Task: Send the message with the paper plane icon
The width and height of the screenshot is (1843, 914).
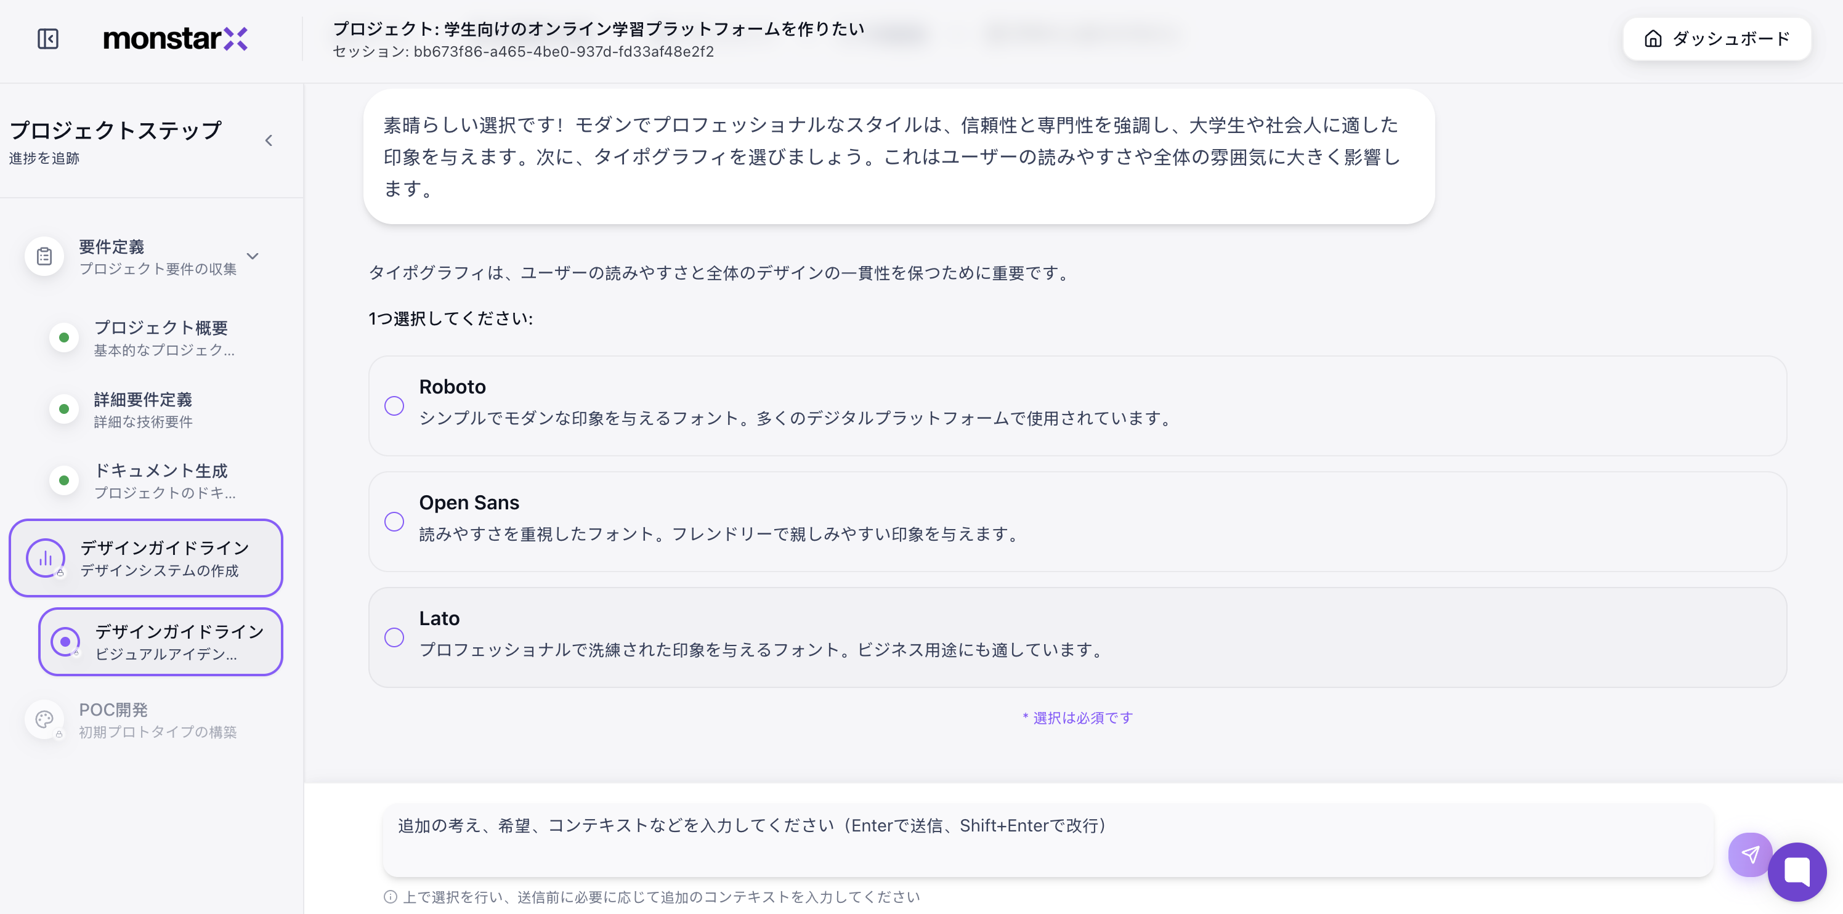Action: pos(1751,855)
